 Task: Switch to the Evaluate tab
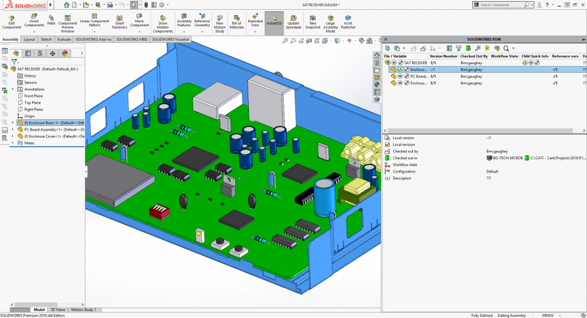click(64, 40)
